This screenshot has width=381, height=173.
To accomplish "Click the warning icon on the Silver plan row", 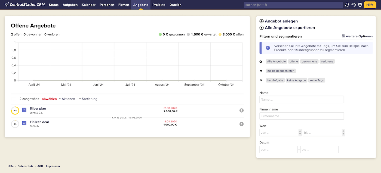I will 241,110.
